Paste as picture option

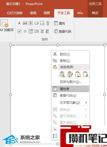coord(78,74)
